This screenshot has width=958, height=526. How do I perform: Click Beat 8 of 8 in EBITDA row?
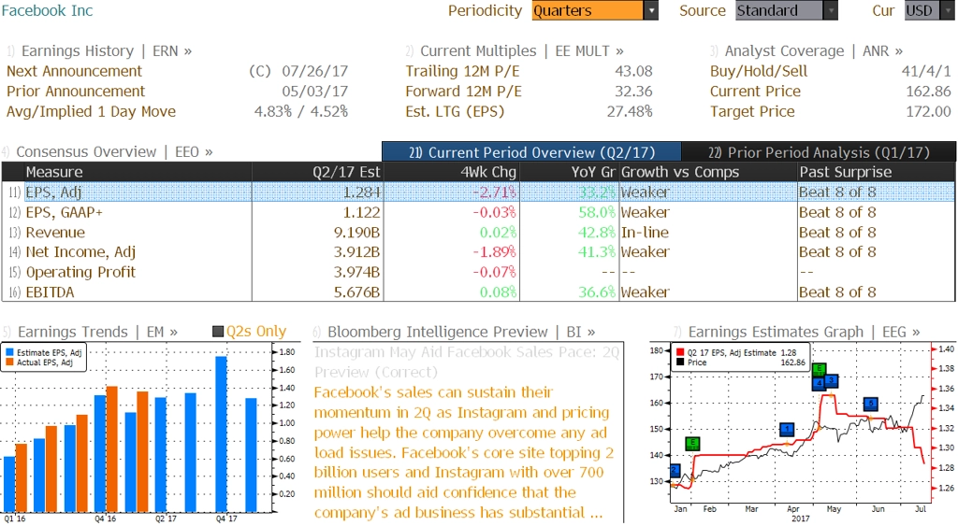coord(837,292)
